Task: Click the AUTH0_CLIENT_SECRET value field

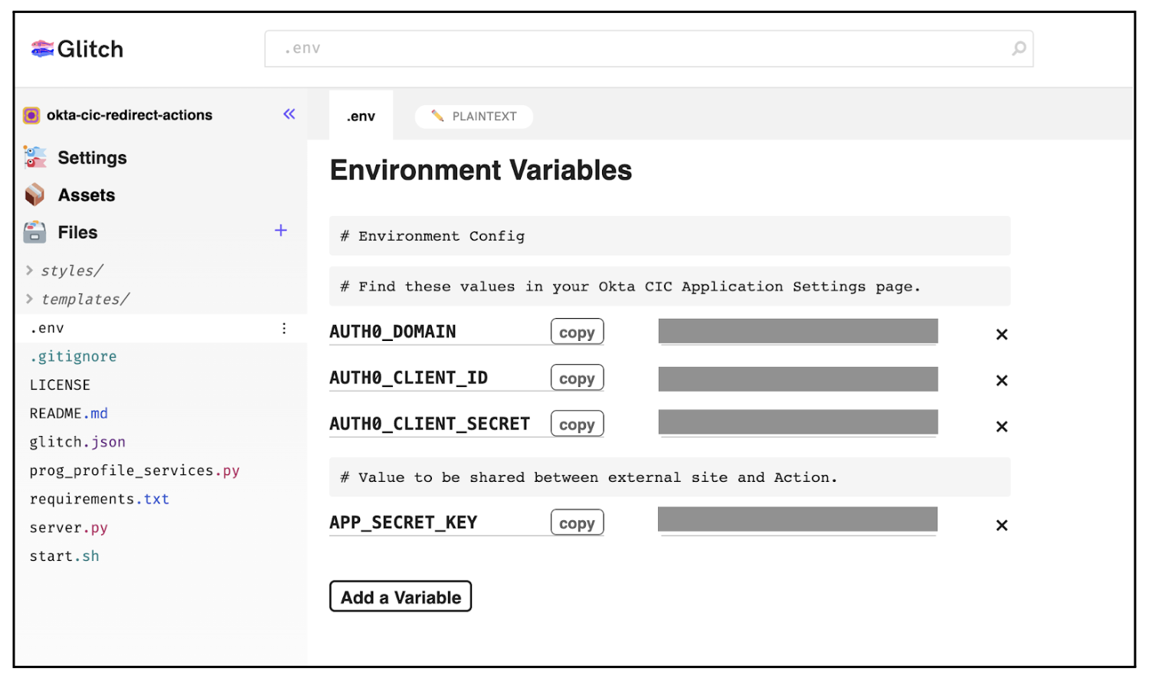Action: tap(797, 423)
